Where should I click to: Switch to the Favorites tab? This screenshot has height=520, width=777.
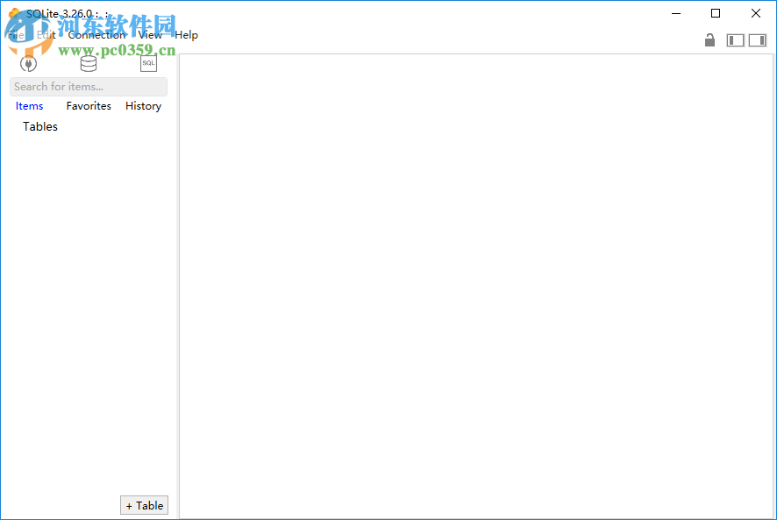tap(88, 105)
